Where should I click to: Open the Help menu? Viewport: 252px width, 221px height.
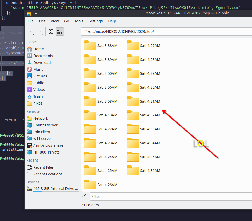pos(112,21)
